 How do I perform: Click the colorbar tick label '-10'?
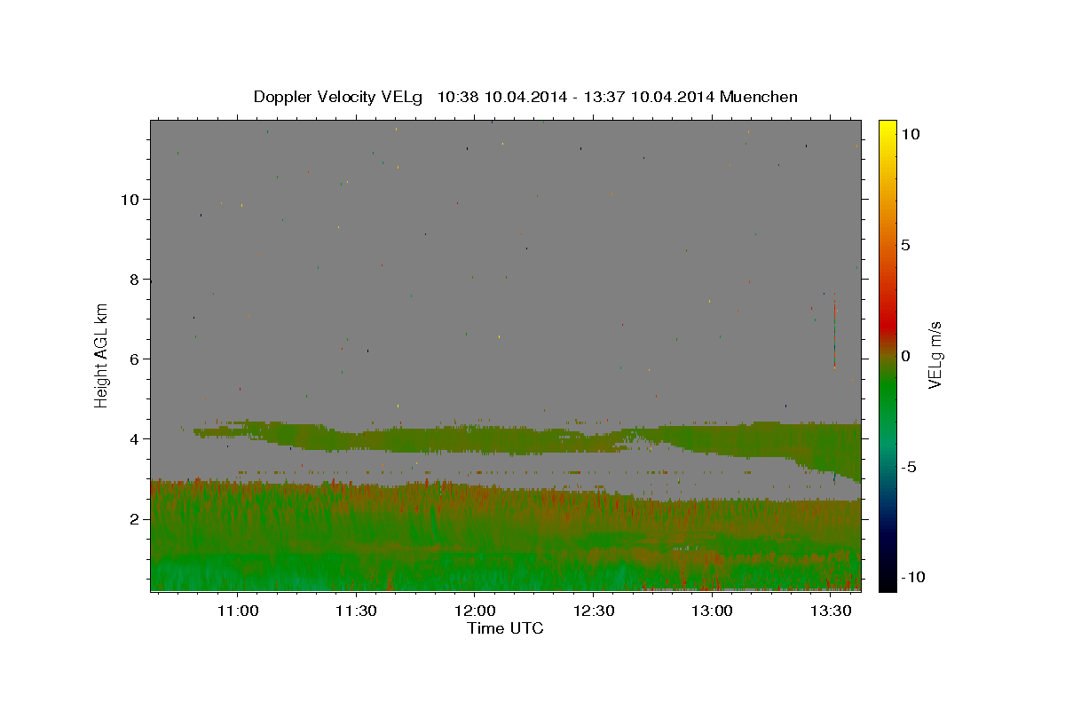point(912,577)
